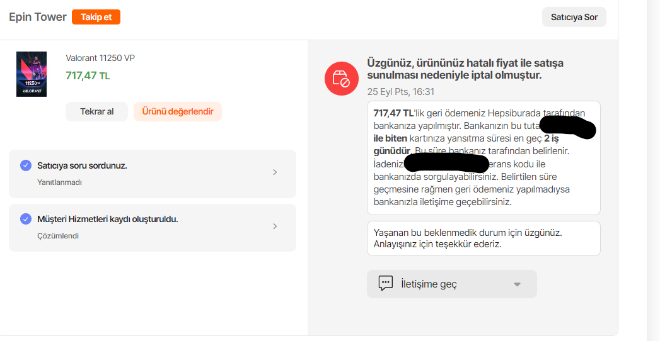The height and width of the screenshot is (341, 660).
Task: Expand the Müşteri Hizmetleri kaydı chevron arrow
Action: tap(275, 226)
